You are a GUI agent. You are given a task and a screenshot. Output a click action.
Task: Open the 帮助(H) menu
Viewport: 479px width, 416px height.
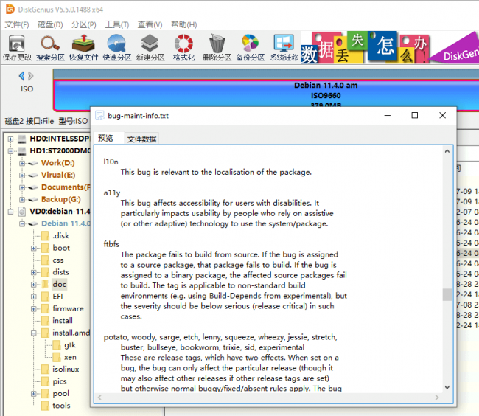pos(184,24)
